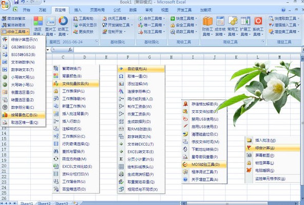Select 文件批量改名(R) menu item
304x205 pixels.
coord(75,83)
